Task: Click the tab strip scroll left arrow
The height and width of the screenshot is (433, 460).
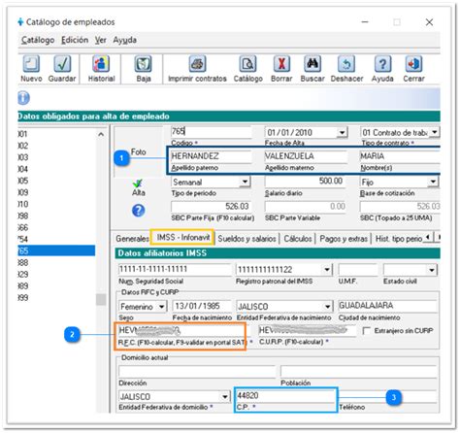Action: pos(428,237)
